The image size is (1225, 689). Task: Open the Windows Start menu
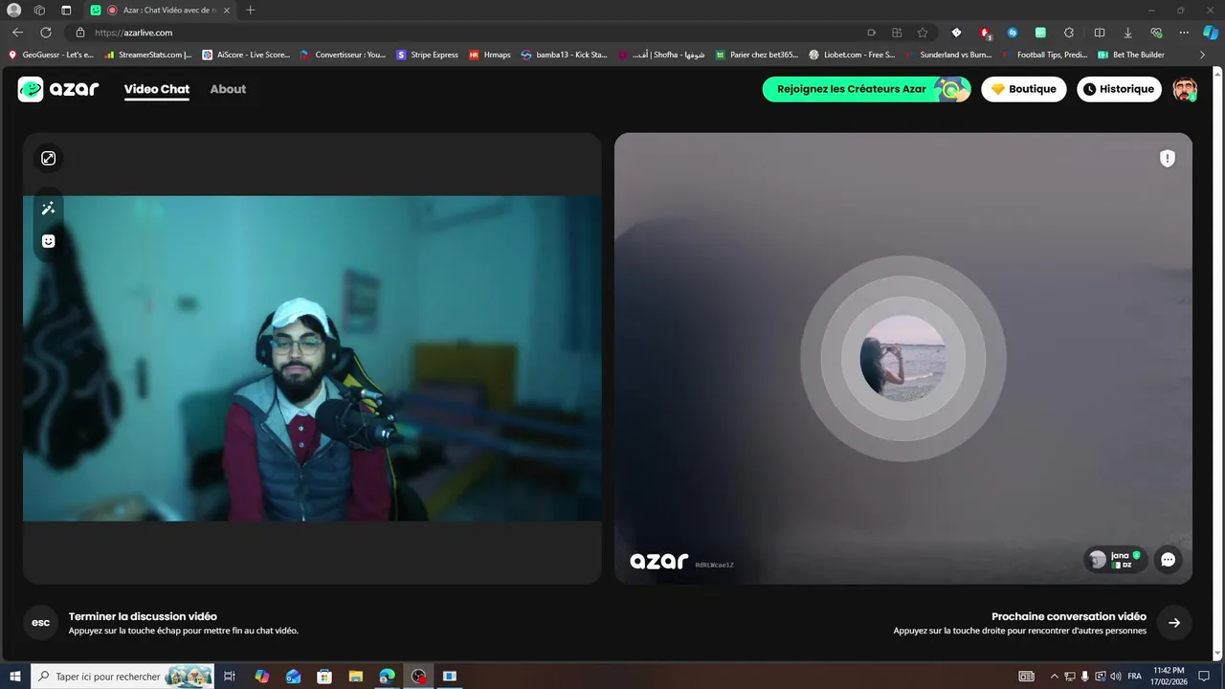coord(15,677)
